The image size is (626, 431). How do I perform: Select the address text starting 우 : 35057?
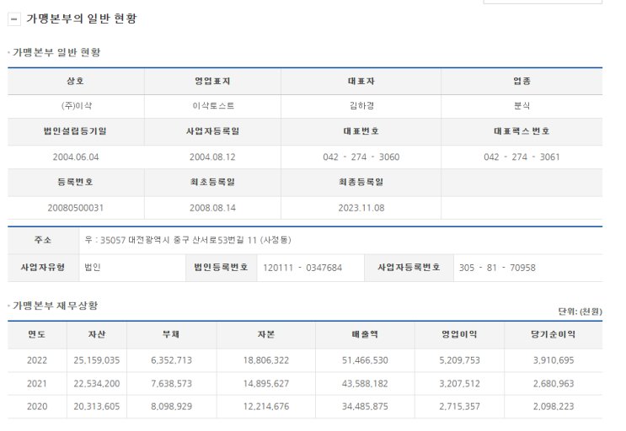point(188,240)
